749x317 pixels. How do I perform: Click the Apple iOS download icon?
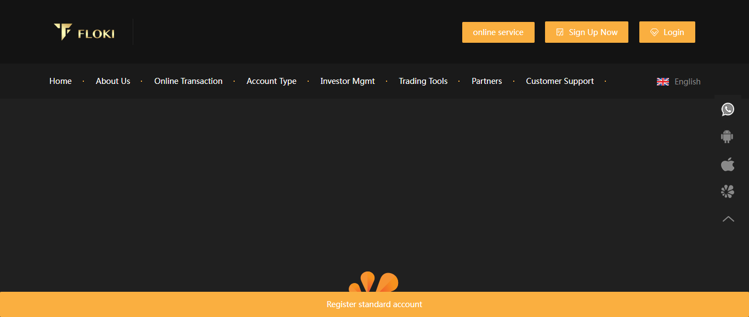[727, 164]
